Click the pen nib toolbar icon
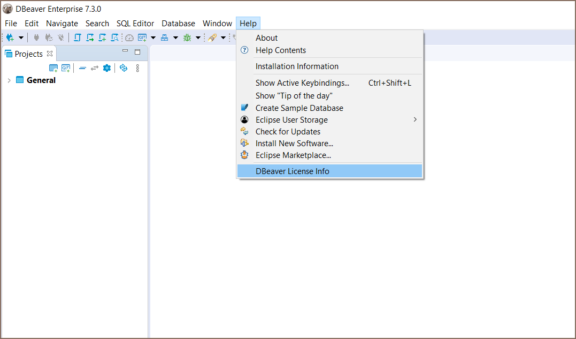This screenshot has height=339, width=576. [212, 37]
